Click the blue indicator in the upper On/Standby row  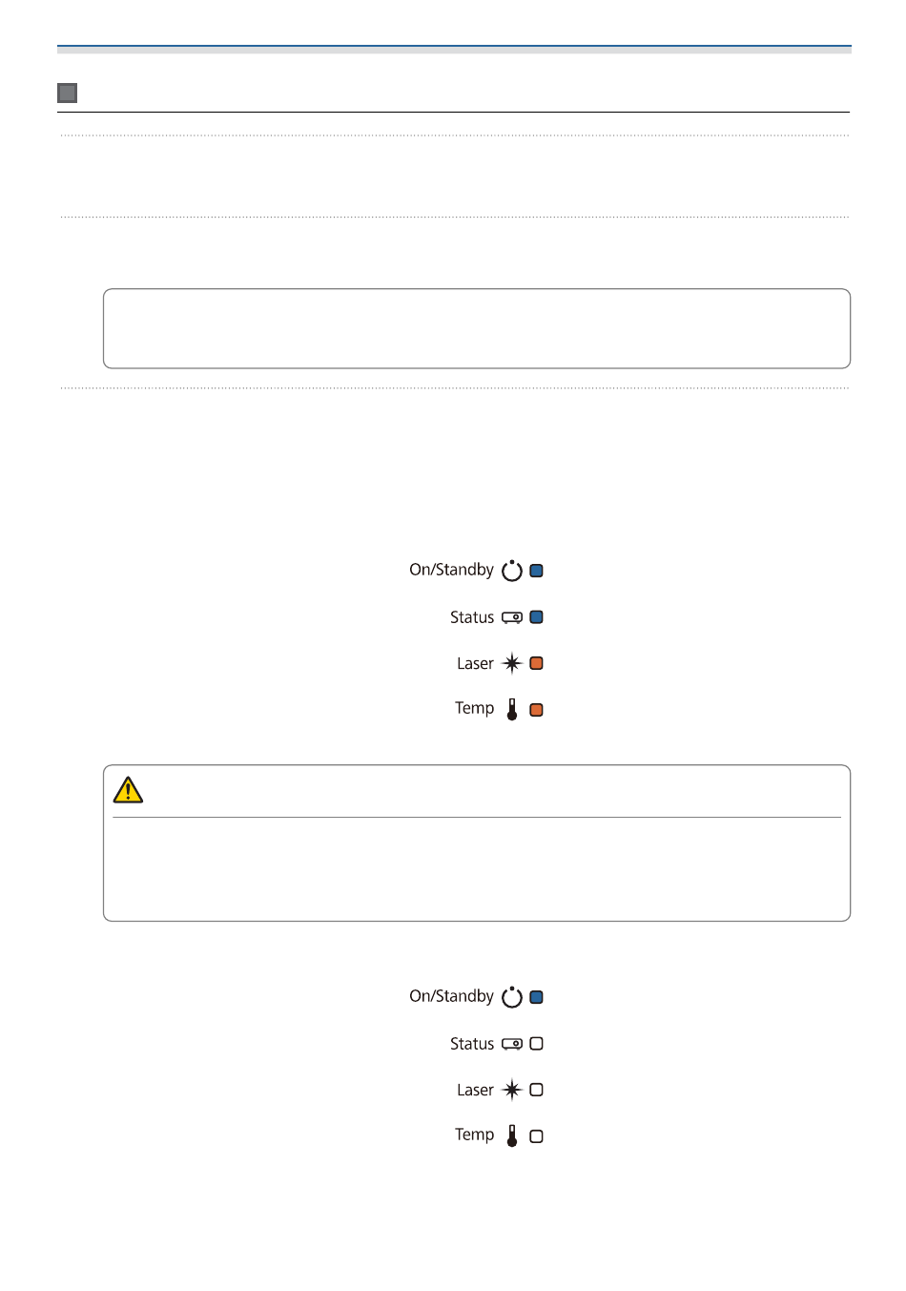tap(537, 571)
